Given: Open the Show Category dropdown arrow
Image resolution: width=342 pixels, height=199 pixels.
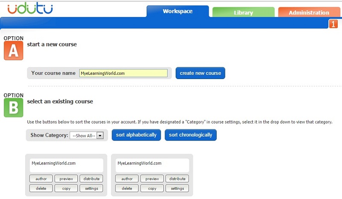Looking at the screenshot, I should 100,135.
